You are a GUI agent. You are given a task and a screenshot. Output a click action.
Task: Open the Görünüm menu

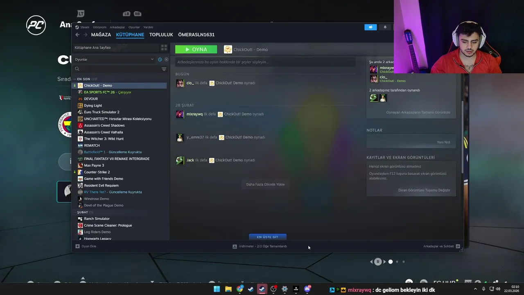pyautogui.click(x=99, y=27)
